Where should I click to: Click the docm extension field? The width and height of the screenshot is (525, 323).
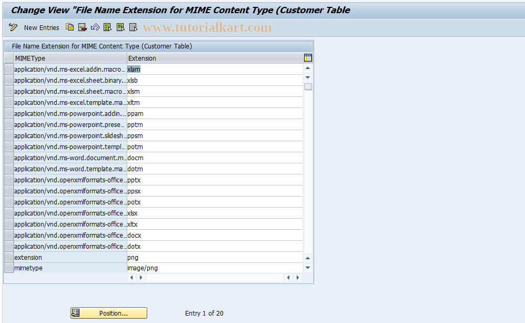pos(215,158)
